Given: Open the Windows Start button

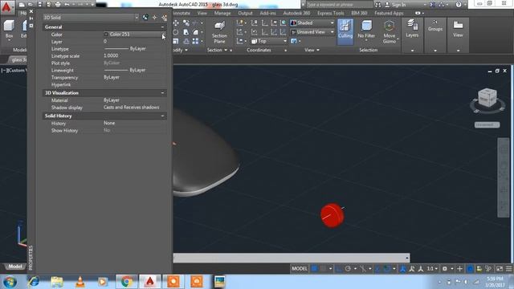Looking at the screenshot, I should point(10,282).
